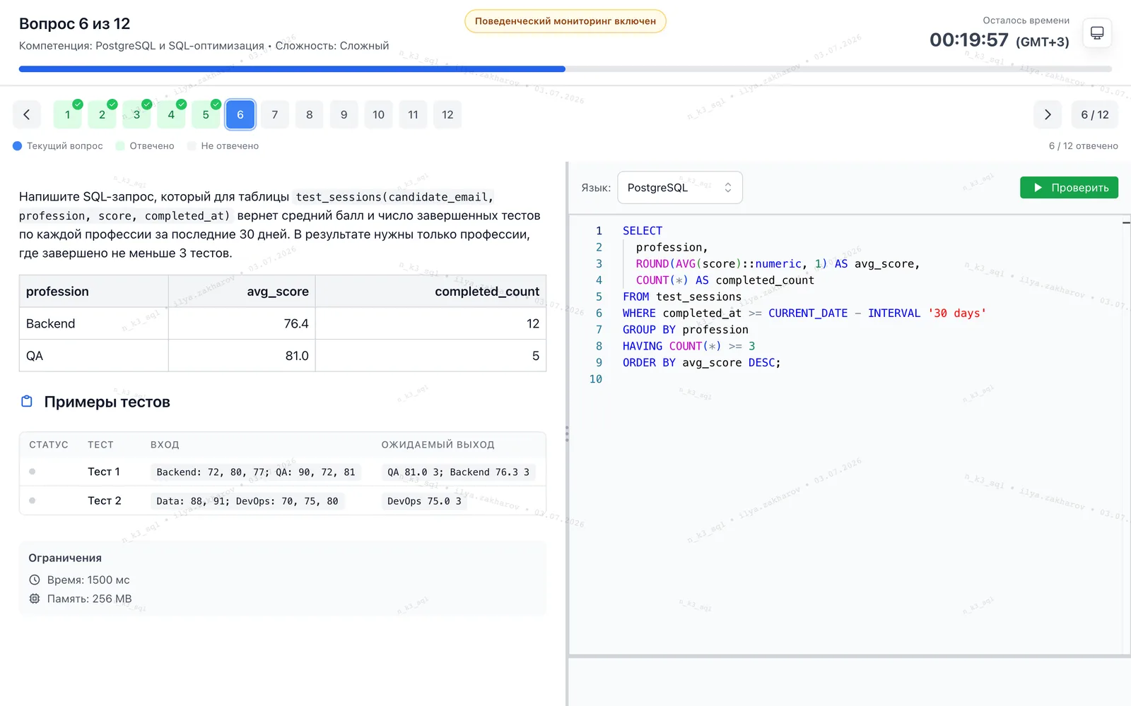Jump to question 2
Image resolution: width=1131 pixels, height=706 pixels.
tap(102, 114)
